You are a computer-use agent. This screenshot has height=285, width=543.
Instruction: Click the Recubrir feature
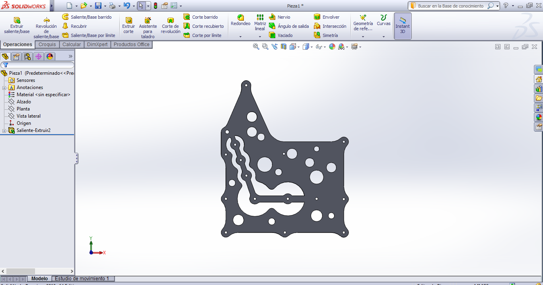[x=74, y=26]
